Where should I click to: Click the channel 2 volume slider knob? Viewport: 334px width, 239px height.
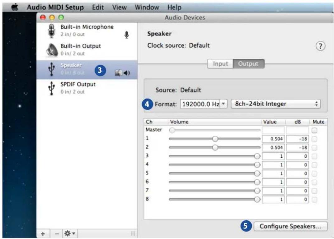point(215,147)
